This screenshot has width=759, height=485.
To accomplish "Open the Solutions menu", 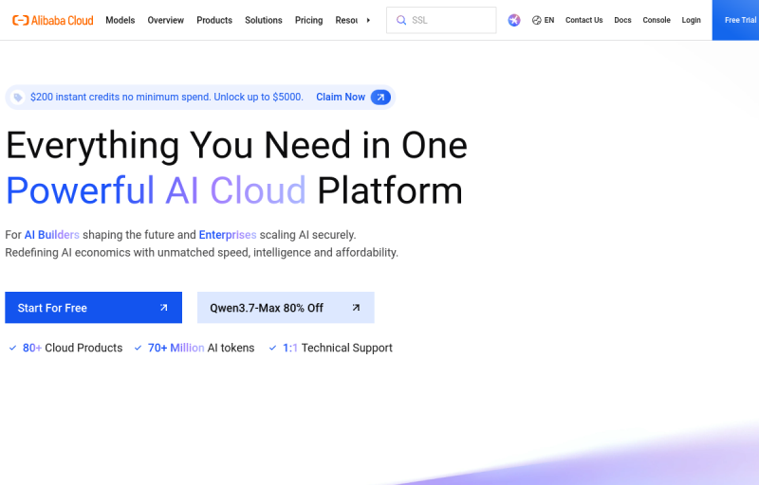I will 264,20.
